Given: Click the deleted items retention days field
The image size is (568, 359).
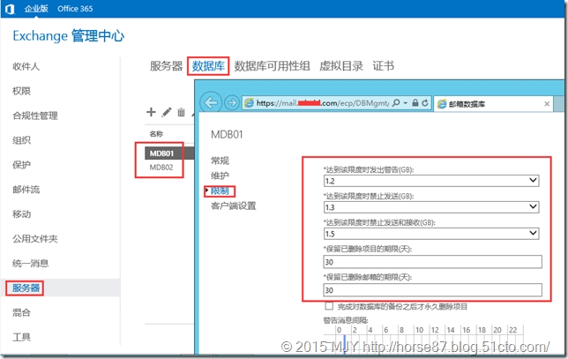Looking at the screenshot, I should click(x=431, y=261).
